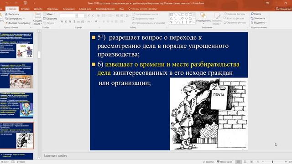Open Shape Fill (Заливка фигуры)
292x164 pixels.
[235, 14]
